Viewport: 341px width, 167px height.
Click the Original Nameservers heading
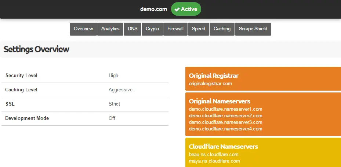(x=220, y=101)
